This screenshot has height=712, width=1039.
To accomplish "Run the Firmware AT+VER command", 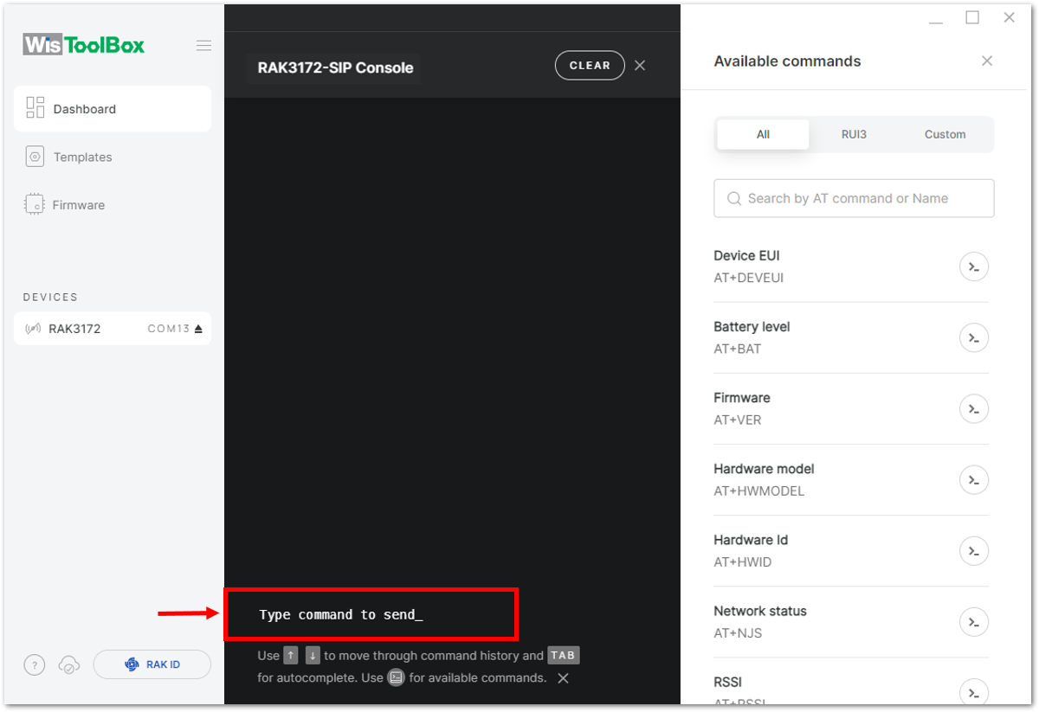I will (x=974, y=408).
